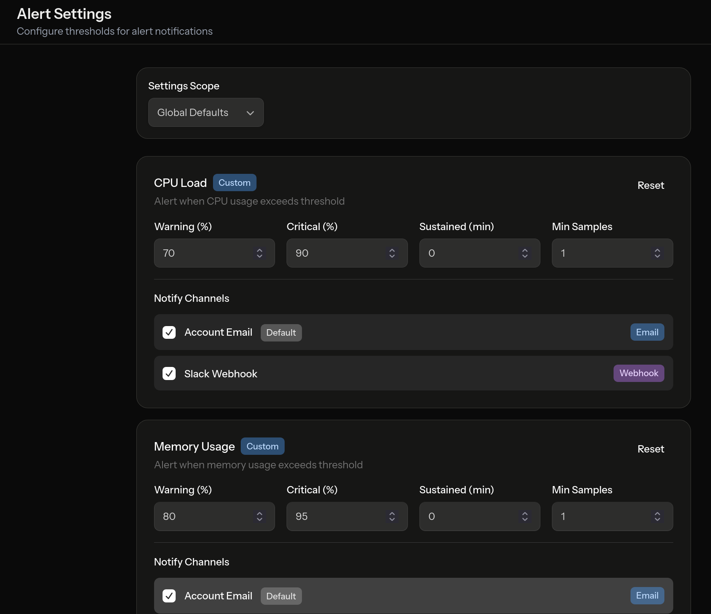
Task: Click stepper arrows on Memory Min Samples field
Action: pyautogui.click(x=657, y=516)
